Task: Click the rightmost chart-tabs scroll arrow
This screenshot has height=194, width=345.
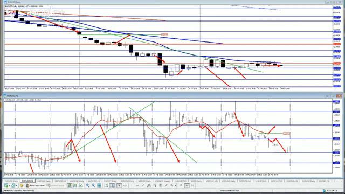Action: [x=341, y=181]
